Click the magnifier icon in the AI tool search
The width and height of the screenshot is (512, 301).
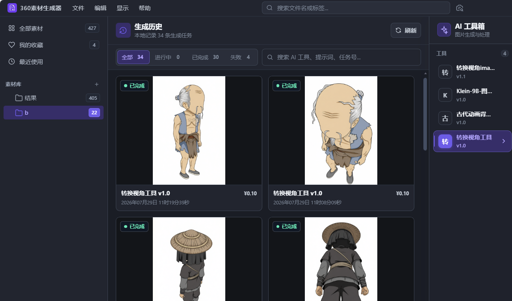tap(270, 57)
